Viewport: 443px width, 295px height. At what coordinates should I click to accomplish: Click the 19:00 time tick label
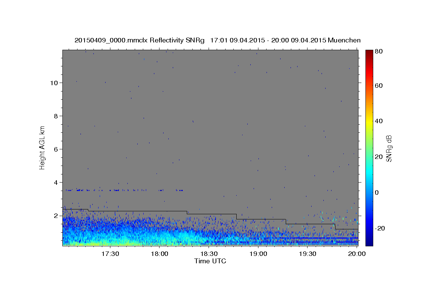258,254
